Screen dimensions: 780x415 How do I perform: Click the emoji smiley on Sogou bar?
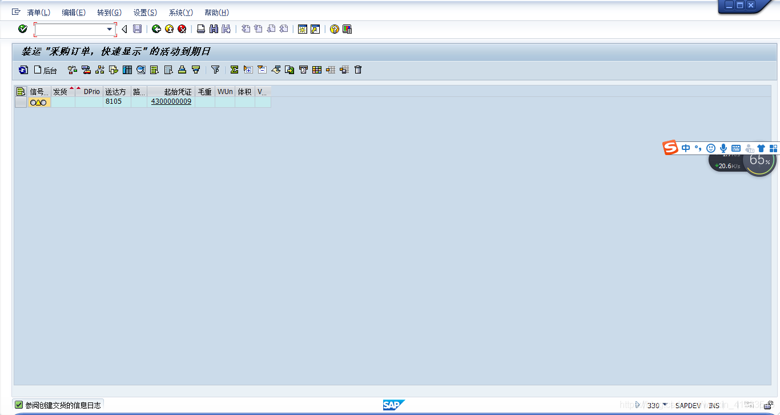click(711, 148)
